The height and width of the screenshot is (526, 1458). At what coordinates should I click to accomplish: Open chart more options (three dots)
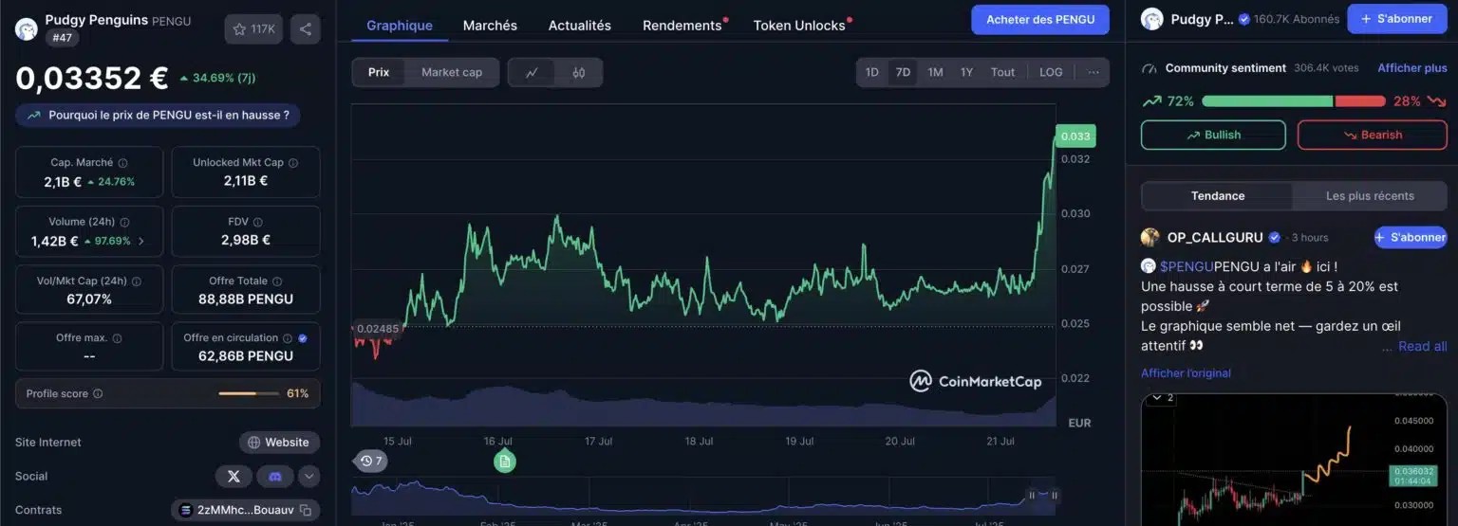(1093, 72)
